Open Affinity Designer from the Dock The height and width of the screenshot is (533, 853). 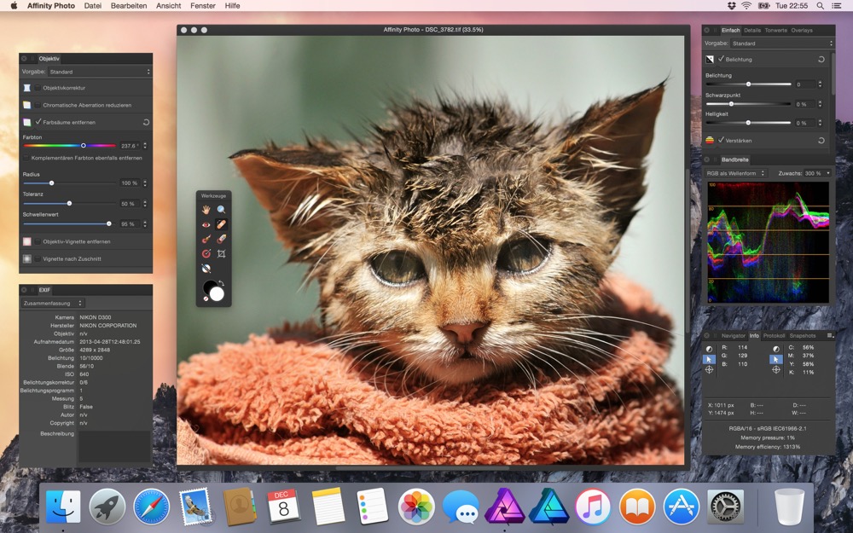tap(548, 507)
